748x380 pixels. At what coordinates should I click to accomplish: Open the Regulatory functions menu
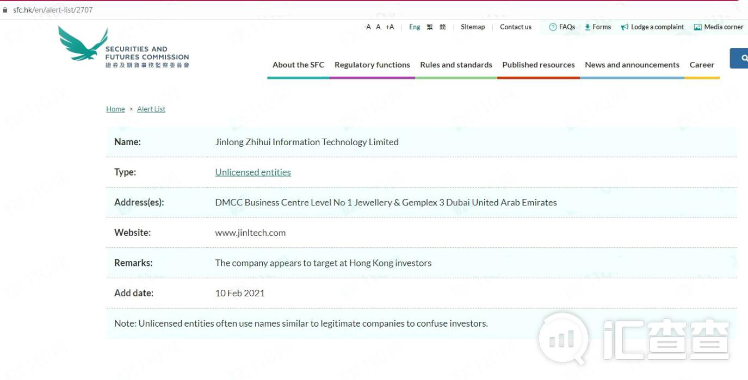pos(372,65)
